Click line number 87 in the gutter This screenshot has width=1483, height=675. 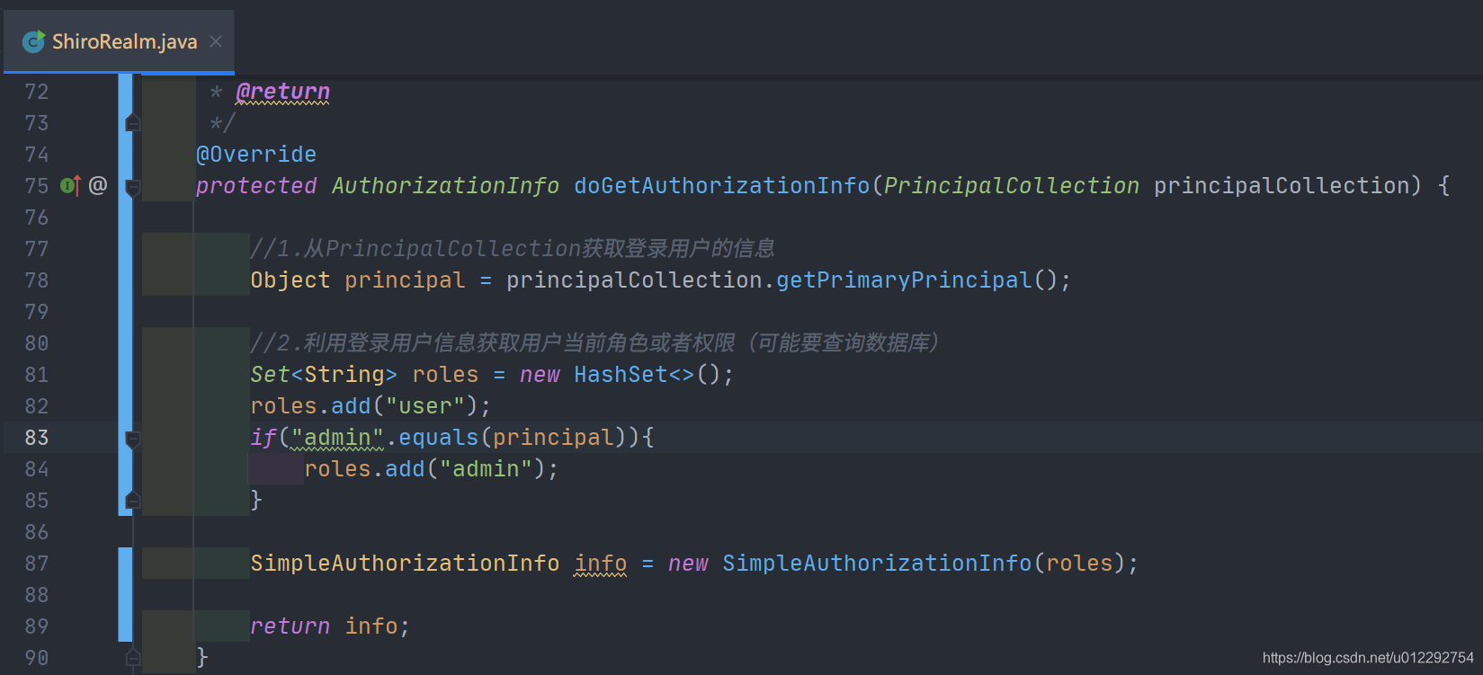pyautogui.click(x=37, y=564)
